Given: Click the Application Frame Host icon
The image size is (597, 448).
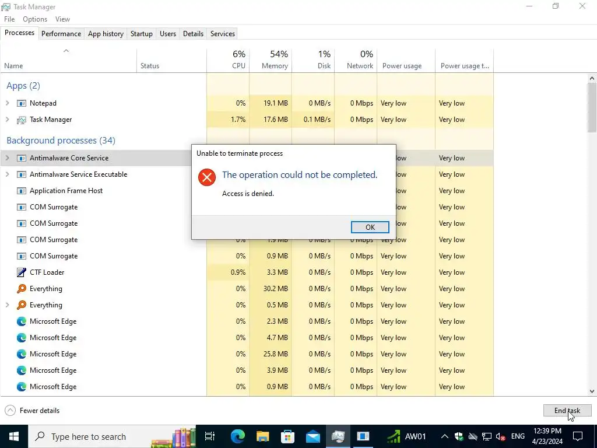Looking at the screenshot, I should [x=22, y=191].
